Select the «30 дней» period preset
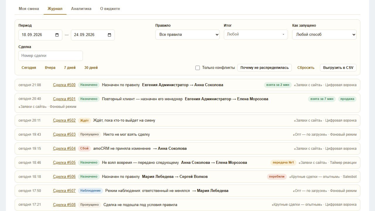Screen dimensions: 375x211 91,68
